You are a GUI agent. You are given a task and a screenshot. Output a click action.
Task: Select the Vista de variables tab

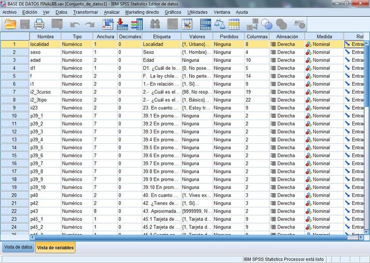click(x=55, y=247)
